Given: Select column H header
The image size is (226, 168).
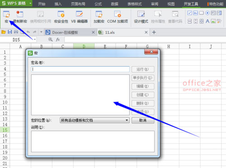Looking at the screenshot, I should click(x=169, y=46).
